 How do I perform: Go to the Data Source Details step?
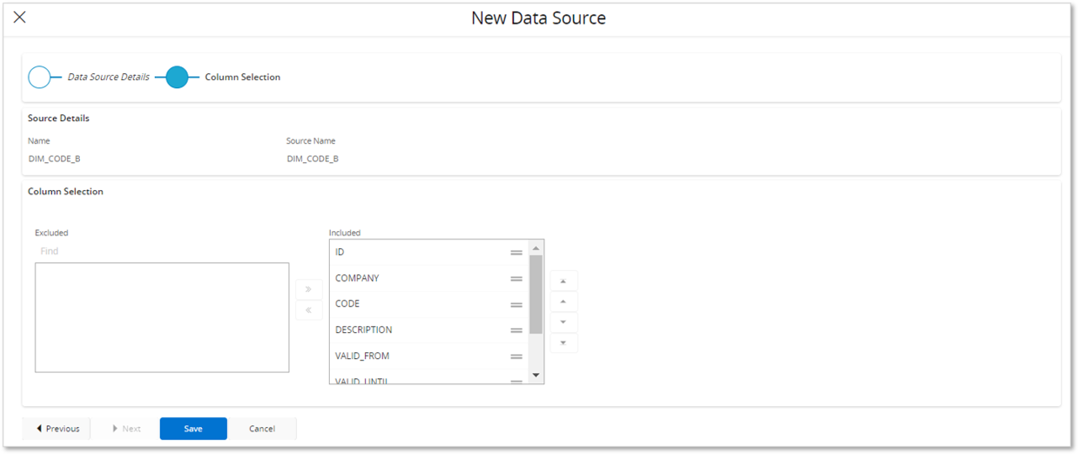(40, 77)
